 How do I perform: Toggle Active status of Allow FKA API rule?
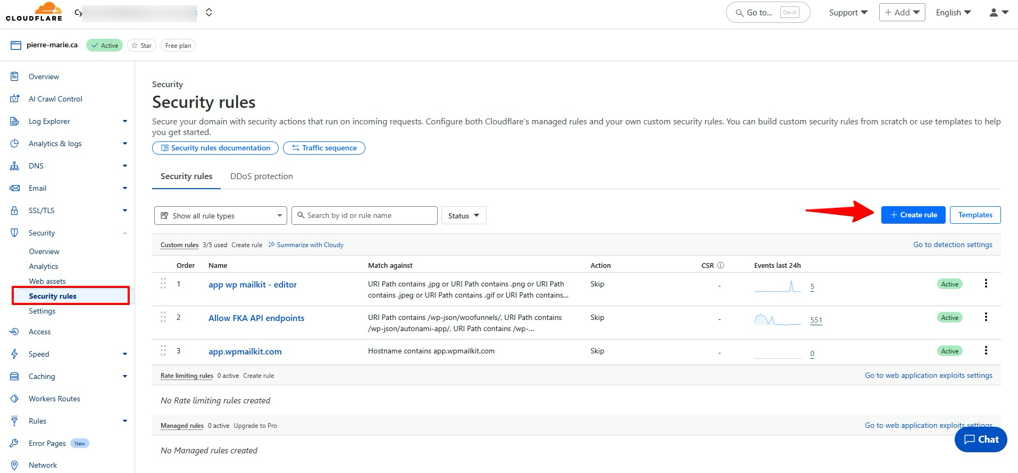click(x=949, y=318)
